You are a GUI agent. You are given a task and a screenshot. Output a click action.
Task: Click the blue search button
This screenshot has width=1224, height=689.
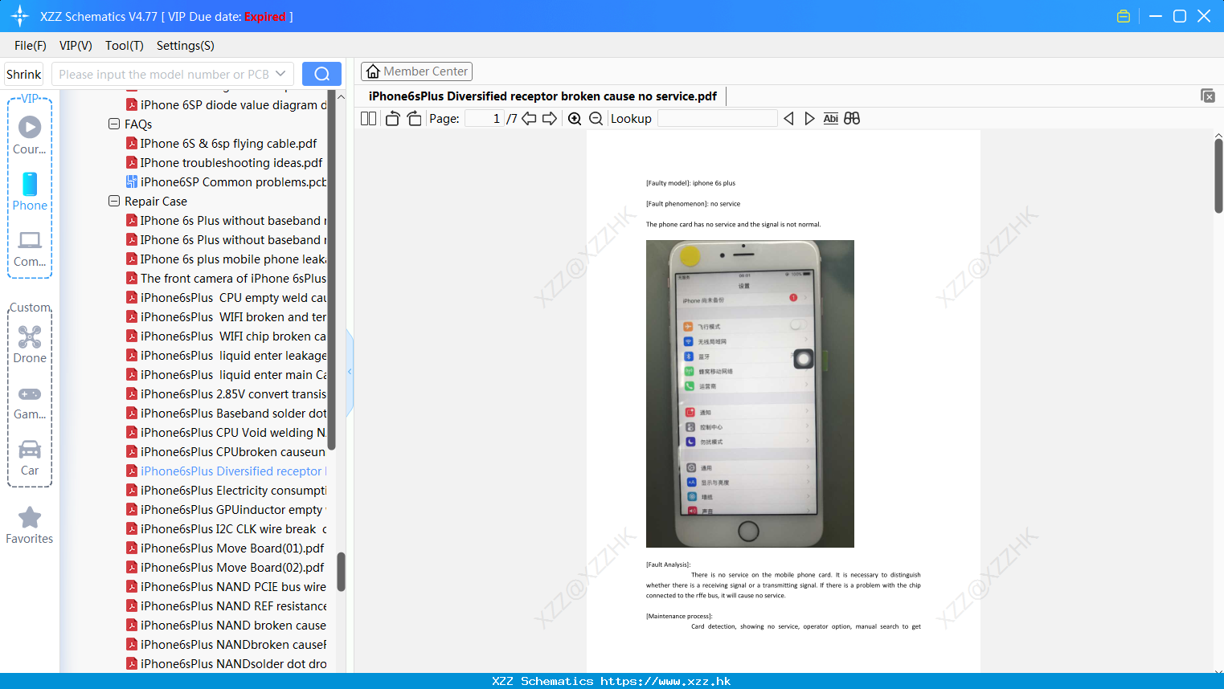[x=321, y=74]
